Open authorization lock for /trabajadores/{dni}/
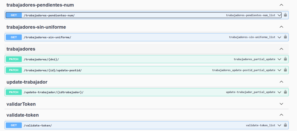 285,59
